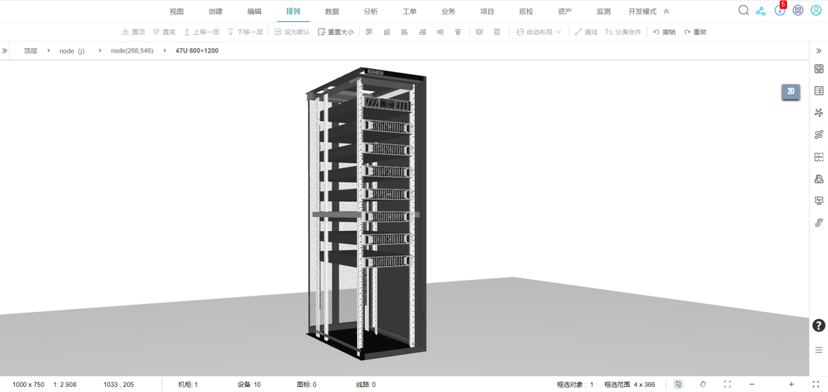Open the 项目 tab

pyautogui.click(x=487, y=12)
